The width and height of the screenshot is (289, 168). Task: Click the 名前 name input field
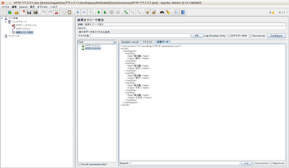[185, 24]
